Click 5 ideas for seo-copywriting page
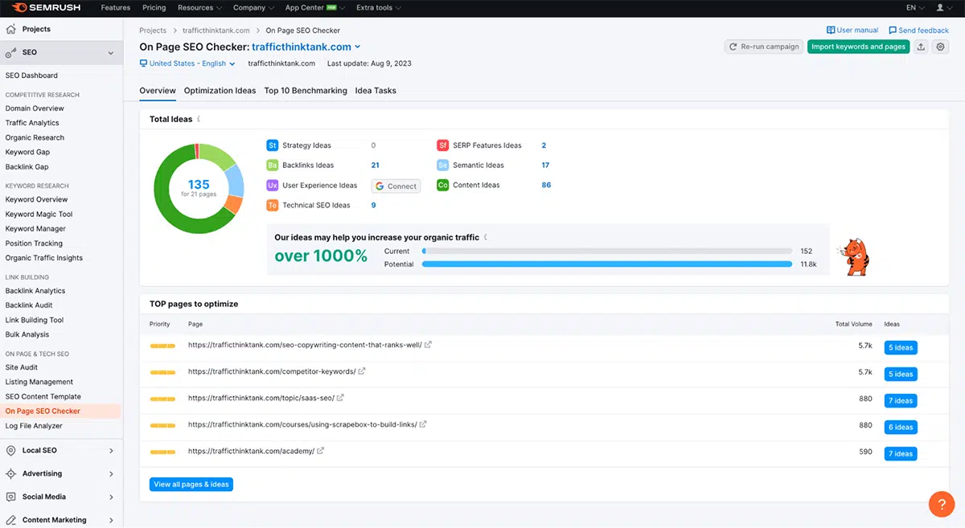Viewport: 965px width, 528px height. (901, 348)
